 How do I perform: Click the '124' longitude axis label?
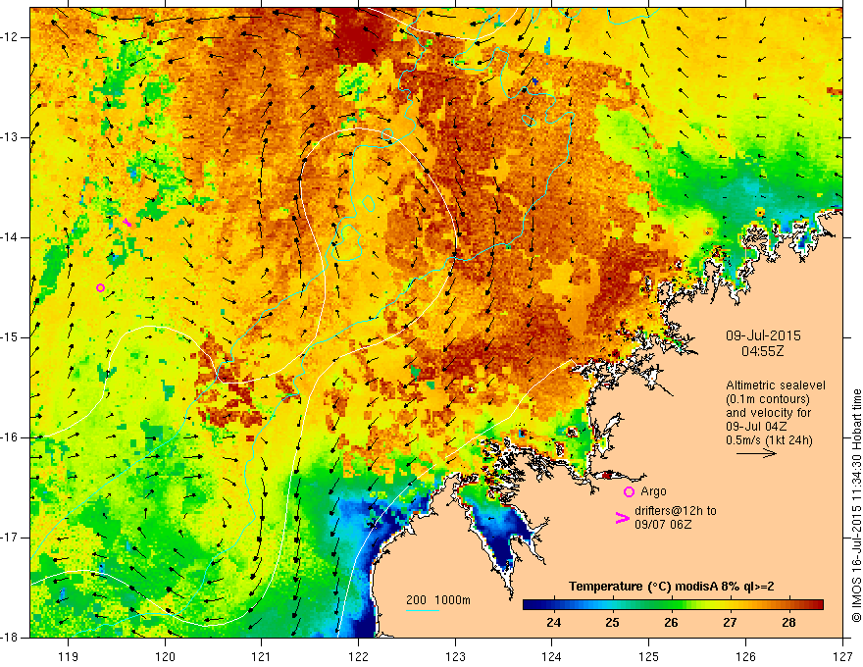552,656
